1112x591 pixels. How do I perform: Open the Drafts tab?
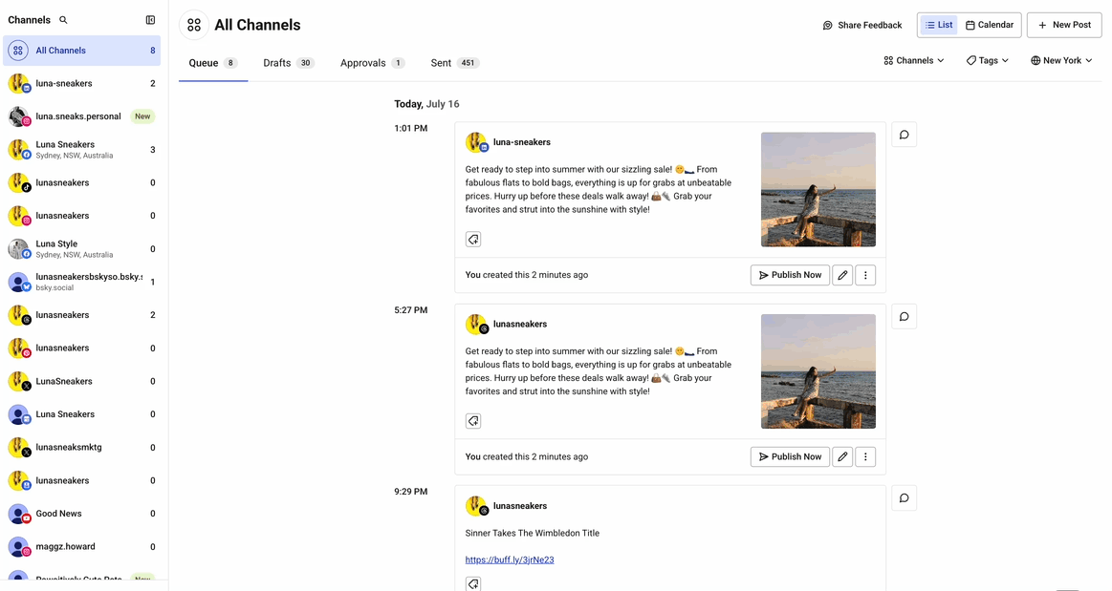(288, 63)
